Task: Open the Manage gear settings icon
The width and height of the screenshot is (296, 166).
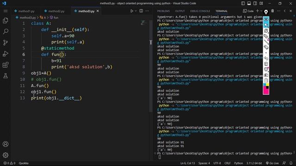Action: [x=6, y=155]
